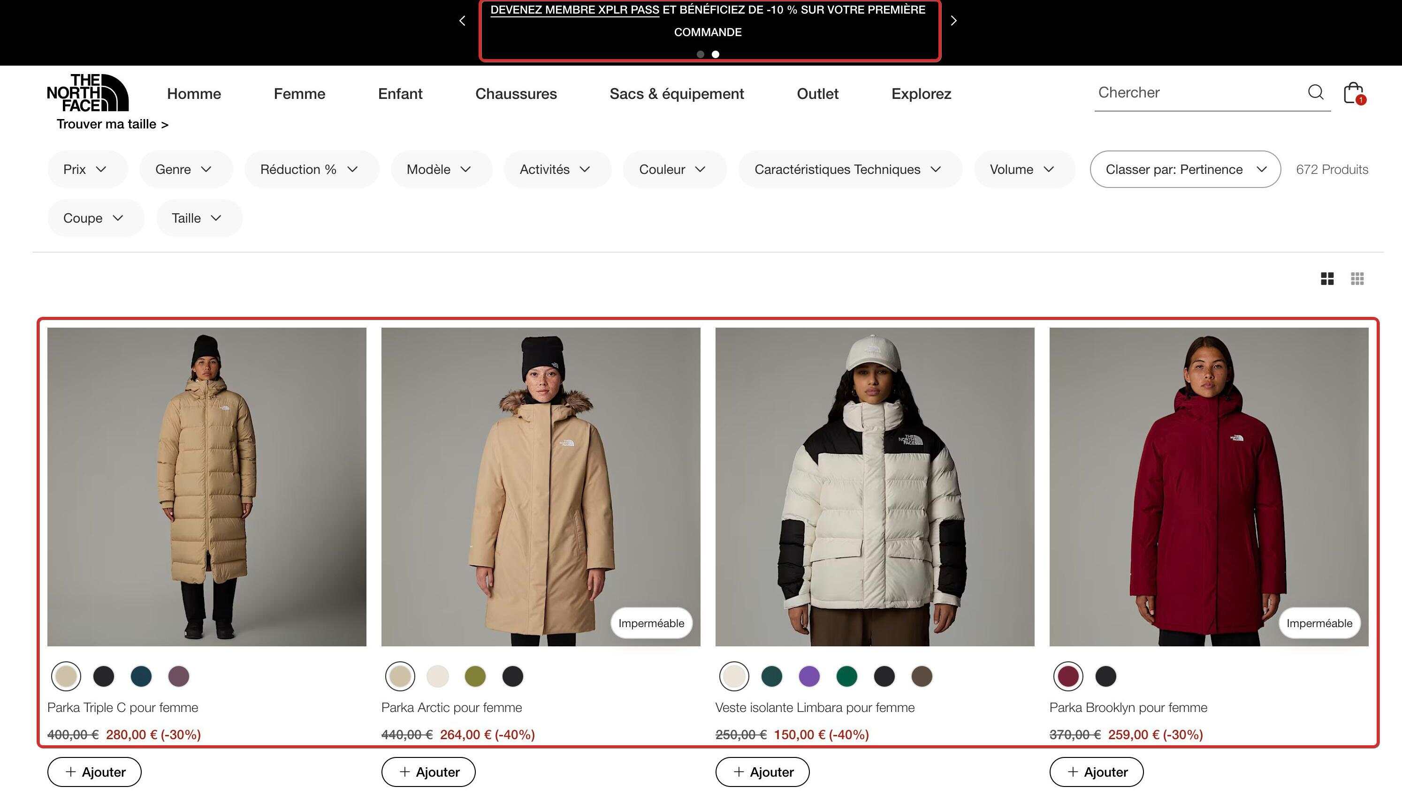Open the Réduction % filter

[x=312, y=169]
